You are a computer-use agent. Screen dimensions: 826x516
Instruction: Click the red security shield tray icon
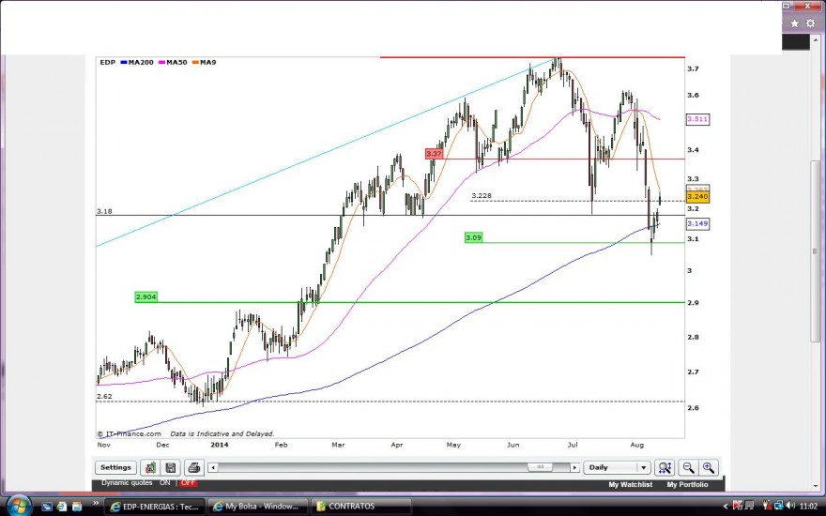(x=738, y=506)
